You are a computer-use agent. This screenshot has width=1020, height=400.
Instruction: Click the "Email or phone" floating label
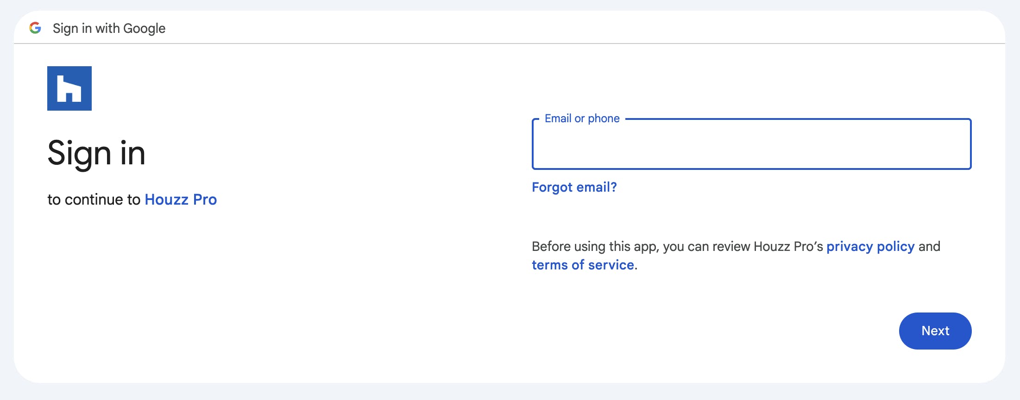point(582,119)
